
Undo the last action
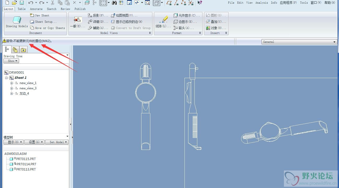click(x=31, y=3)
